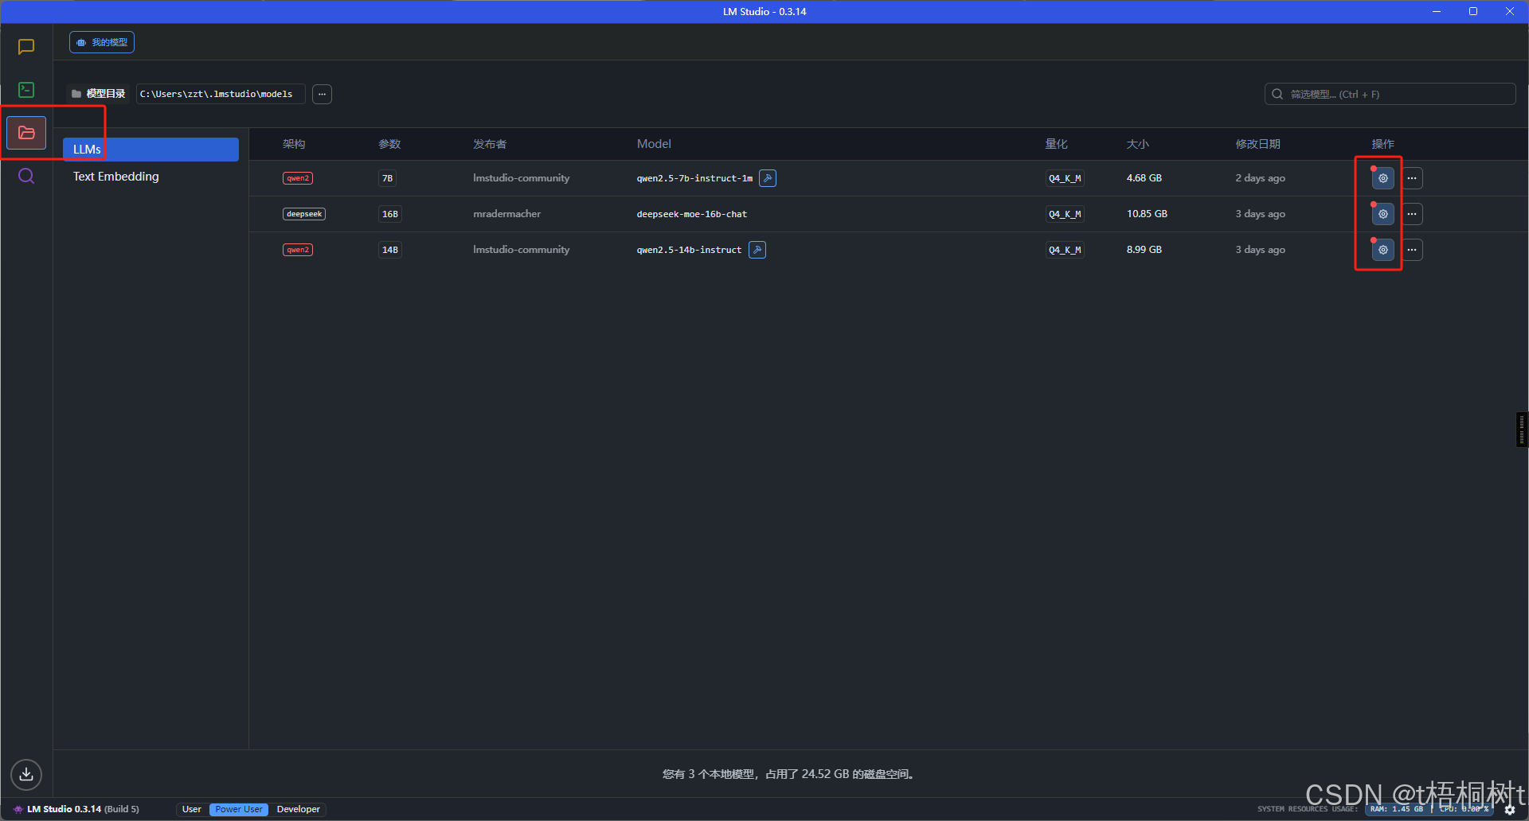Sort by 参数 column header
This screenshot has height=821, width=1529.
[x=389, y=144]
